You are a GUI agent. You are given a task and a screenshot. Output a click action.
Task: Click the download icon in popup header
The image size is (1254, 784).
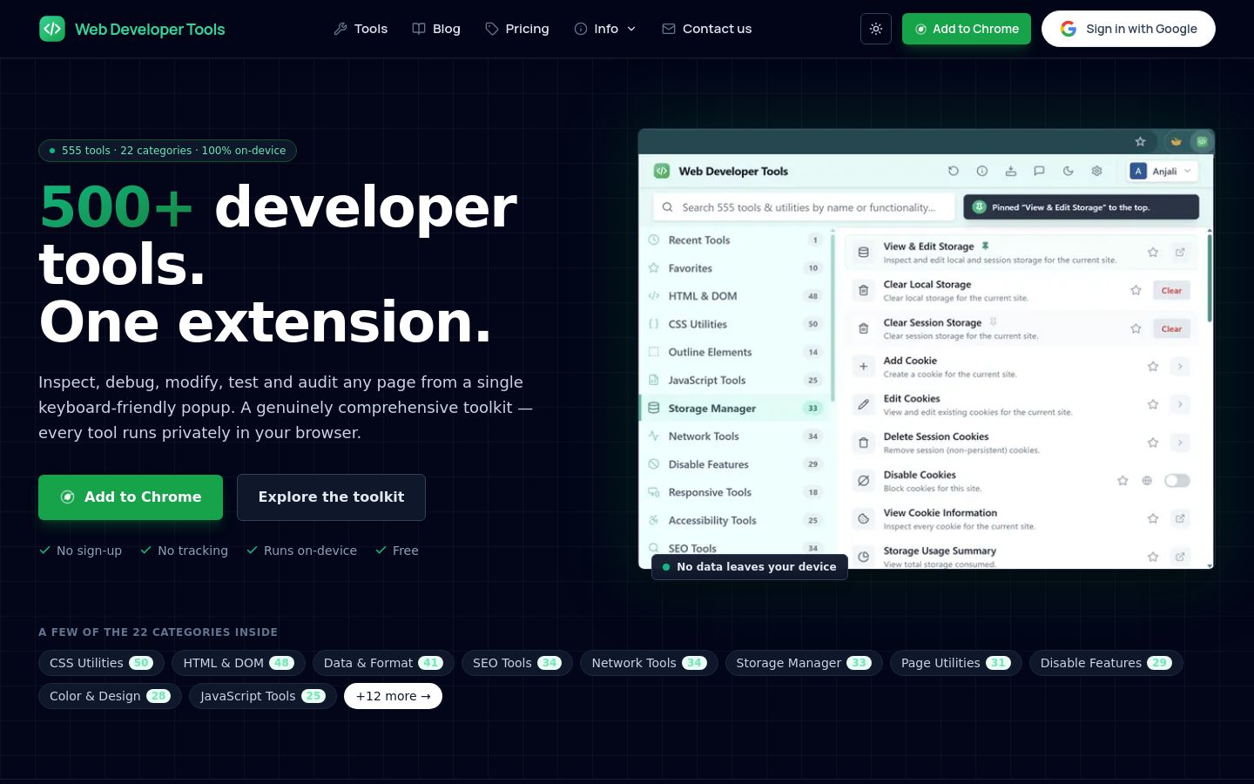1011,171
